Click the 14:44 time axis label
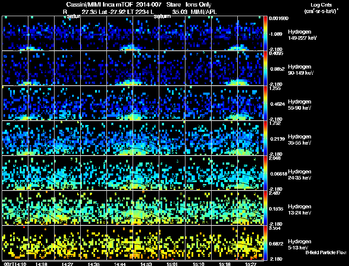349x266 pixels. point(120,264)
